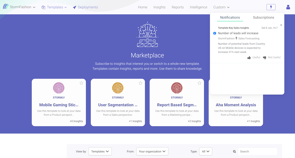The width and height of the screenshot is (295, 158).
Task: Click the thumbs down Not Useful icon
Action: [x=265, y=58]
